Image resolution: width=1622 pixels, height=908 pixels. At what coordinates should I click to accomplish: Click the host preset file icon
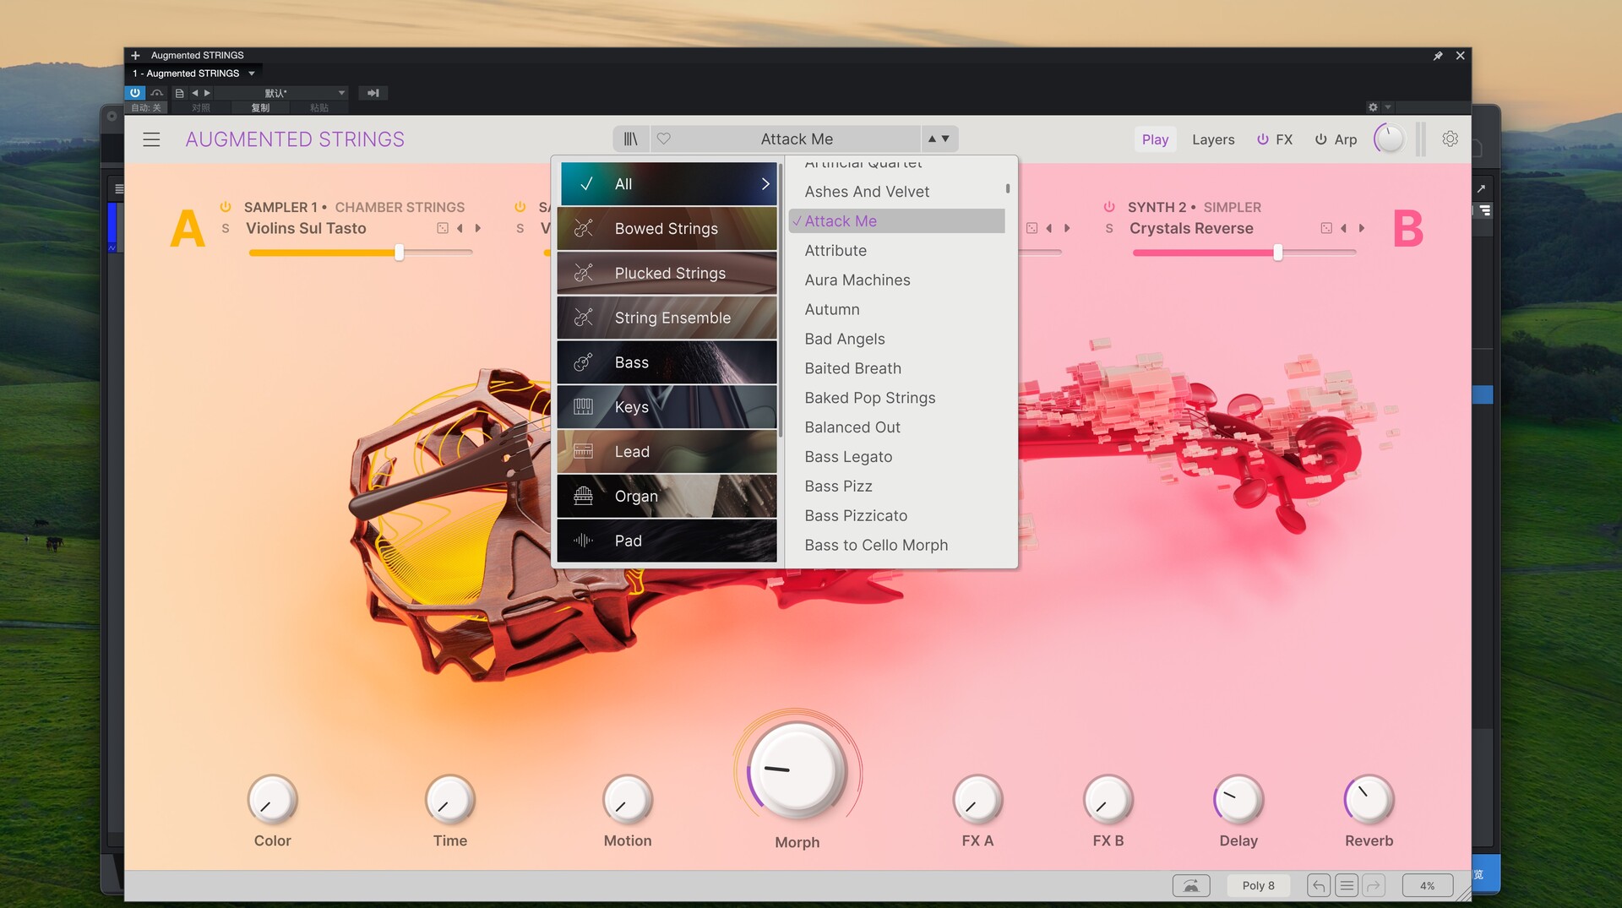tap(179, 93)
